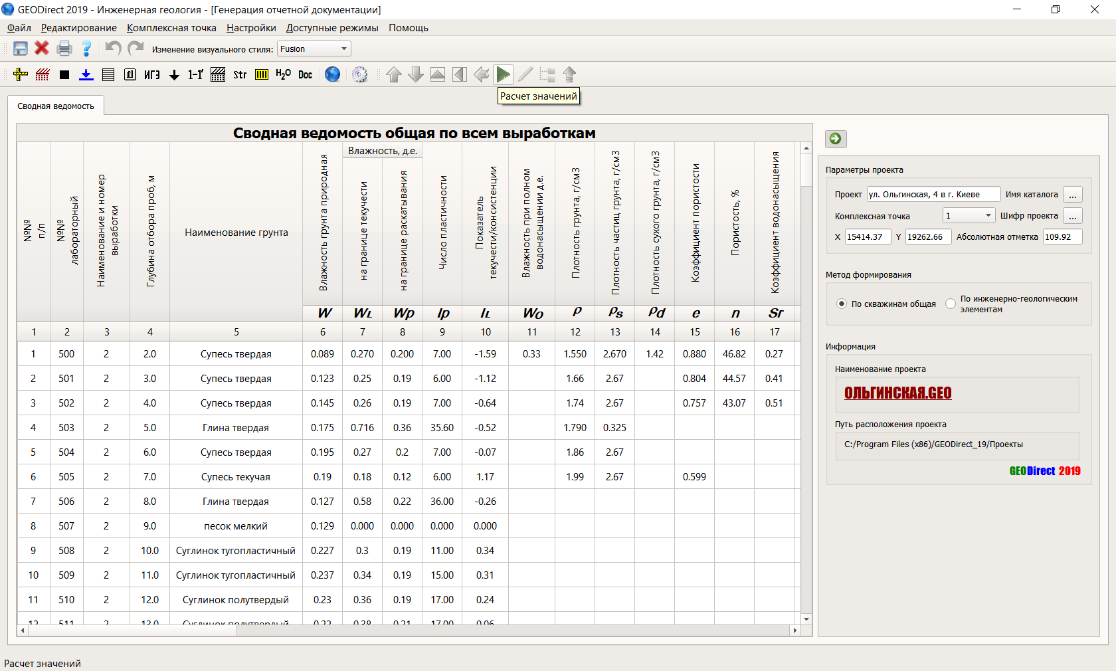
Task: Click the lab number 500 cell
Action: pos(66,354)
